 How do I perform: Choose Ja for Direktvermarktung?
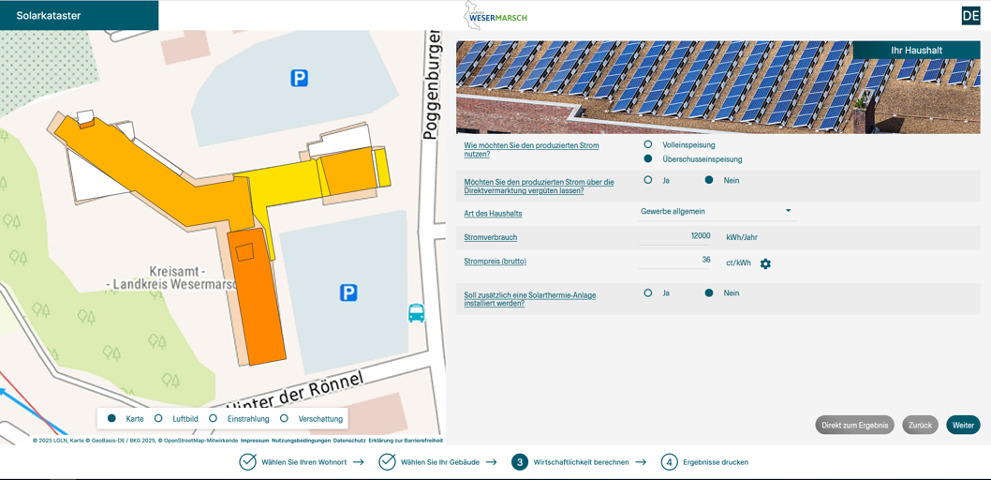click(x=648, y=180)
